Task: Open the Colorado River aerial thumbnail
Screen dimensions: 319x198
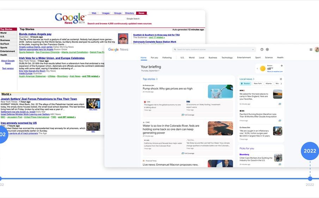Action: [x=220, y=128]
